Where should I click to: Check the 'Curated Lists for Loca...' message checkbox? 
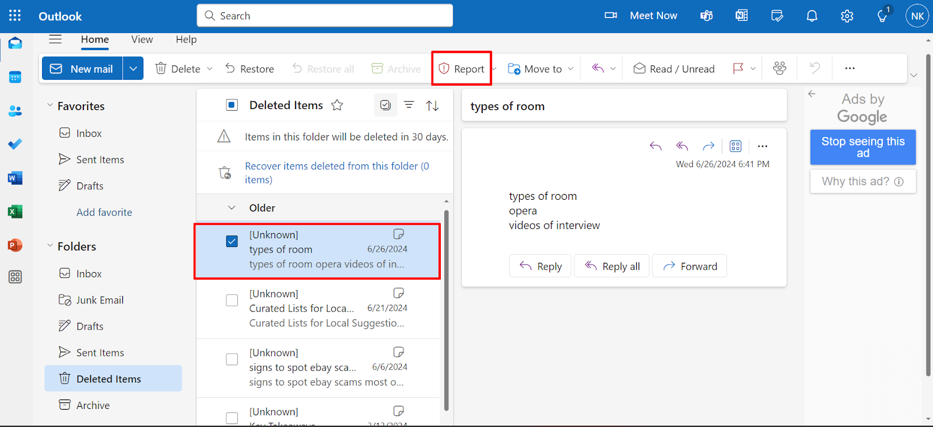[x=232, y=300]
